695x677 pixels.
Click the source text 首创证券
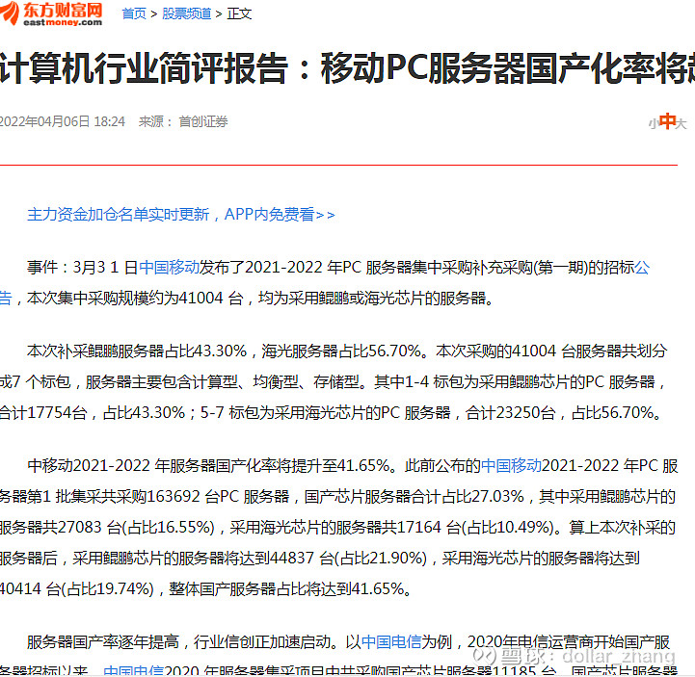(x=203, y=121)
